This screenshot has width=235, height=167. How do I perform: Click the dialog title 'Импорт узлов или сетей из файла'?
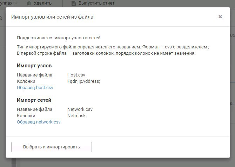(52, 17)
